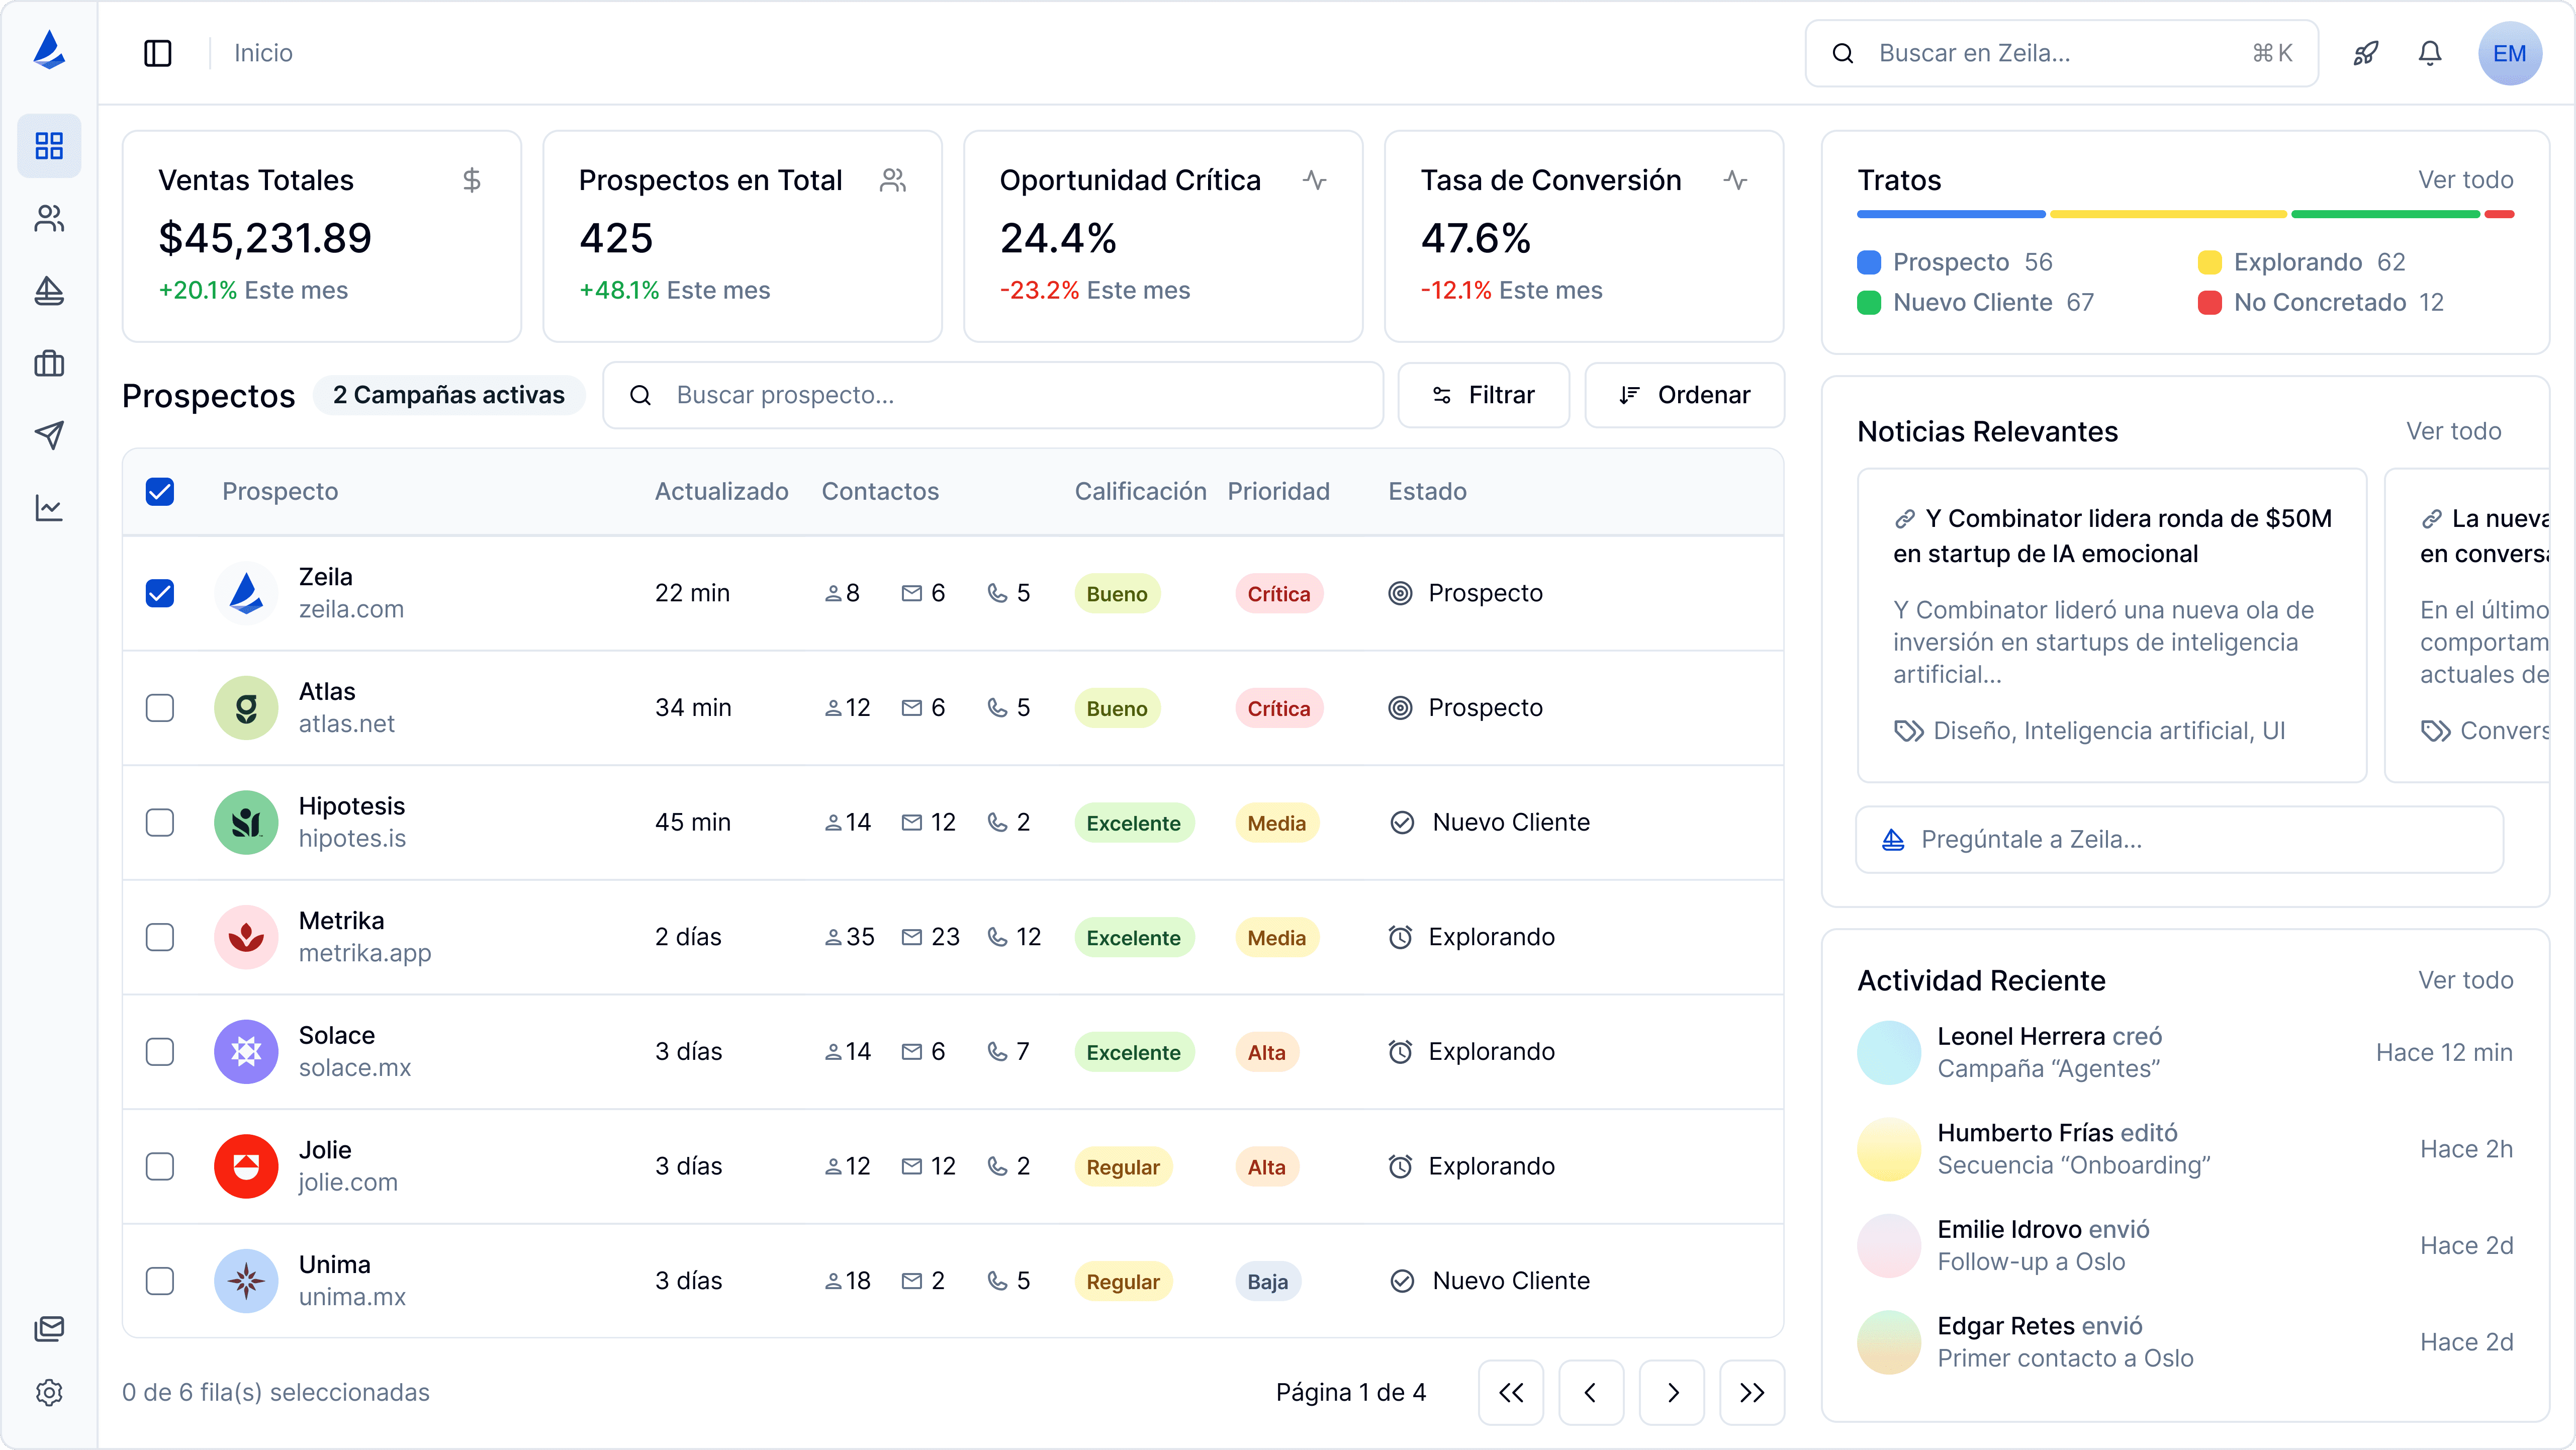Open the briefcase icon in sidebar

[x=49, y=363]
